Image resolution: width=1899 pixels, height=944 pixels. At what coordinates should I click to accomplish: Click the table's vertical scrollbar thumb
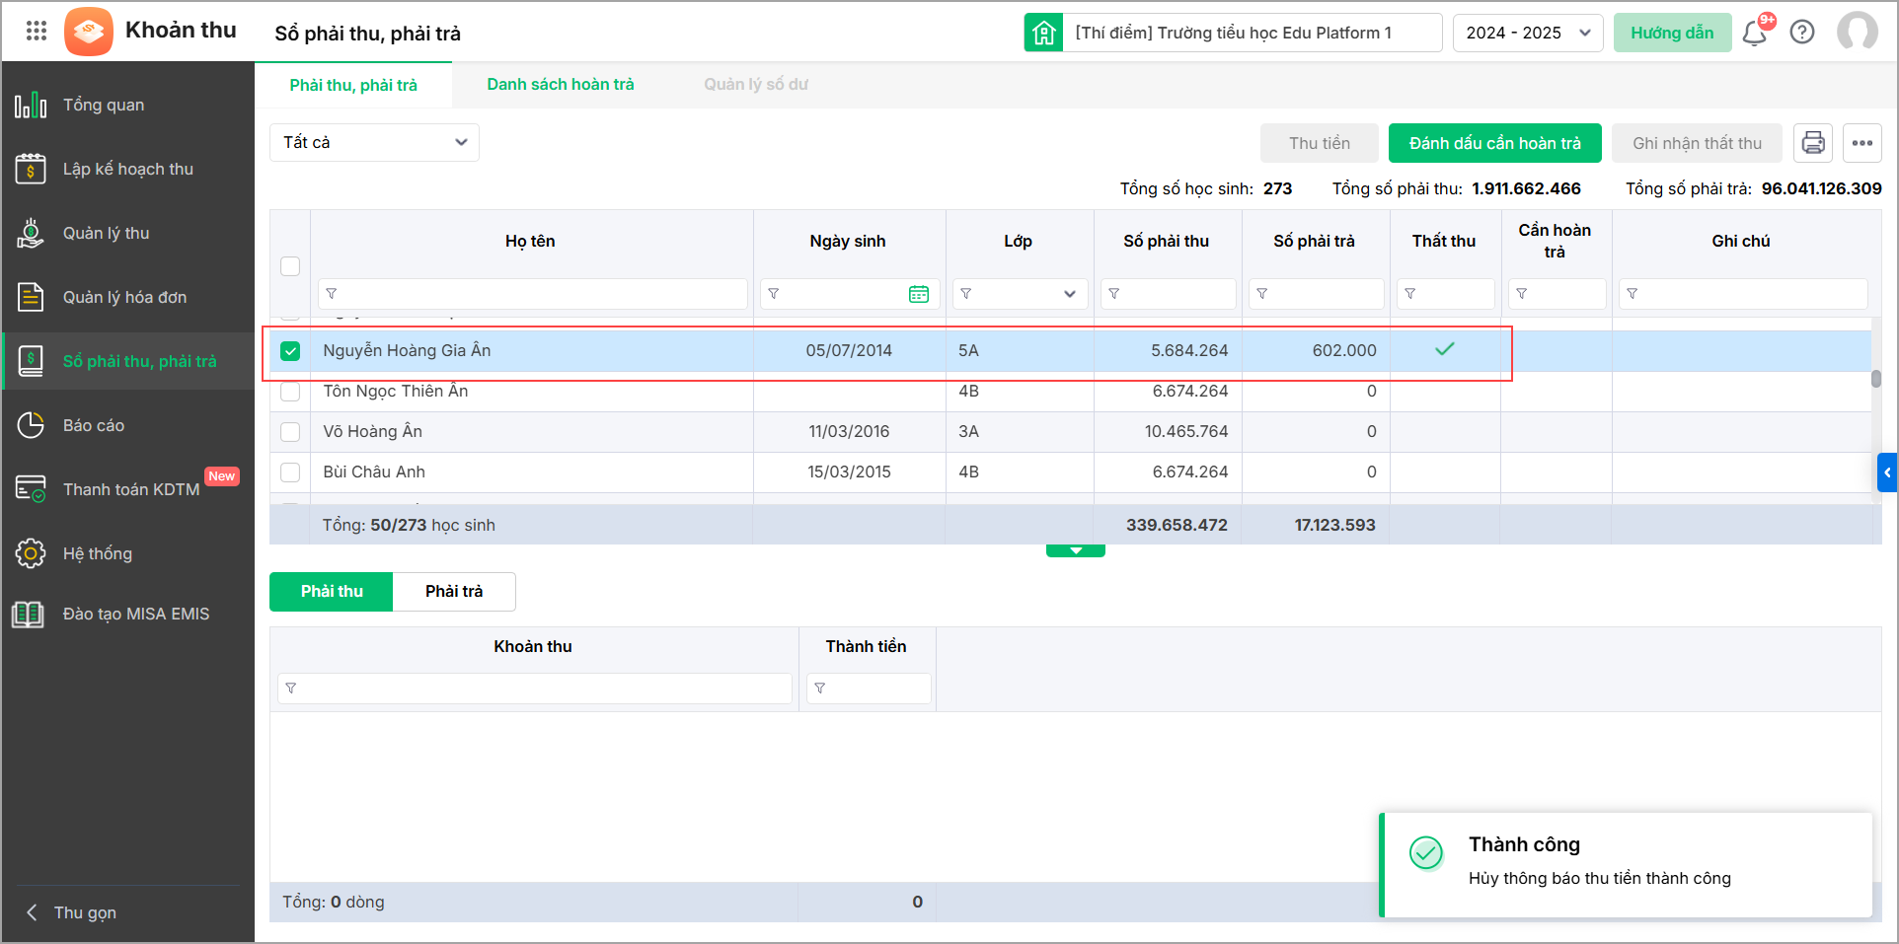point(1875,379)
